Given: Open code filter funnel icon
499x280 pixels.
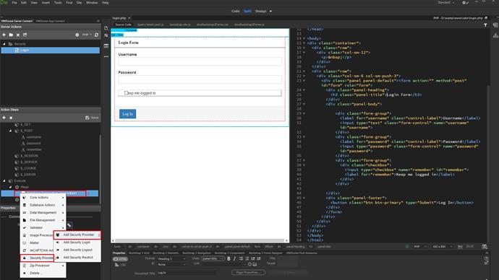Looking at the screenshot, I should coord(485,25).
